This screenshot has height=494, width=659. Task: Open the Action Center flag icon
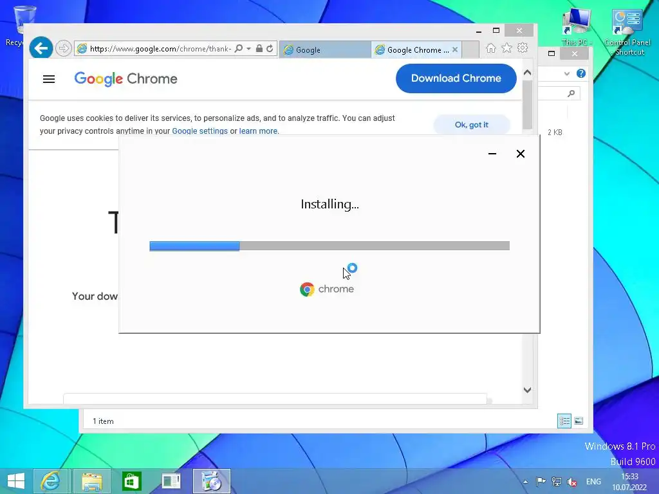tap(541, 481)
